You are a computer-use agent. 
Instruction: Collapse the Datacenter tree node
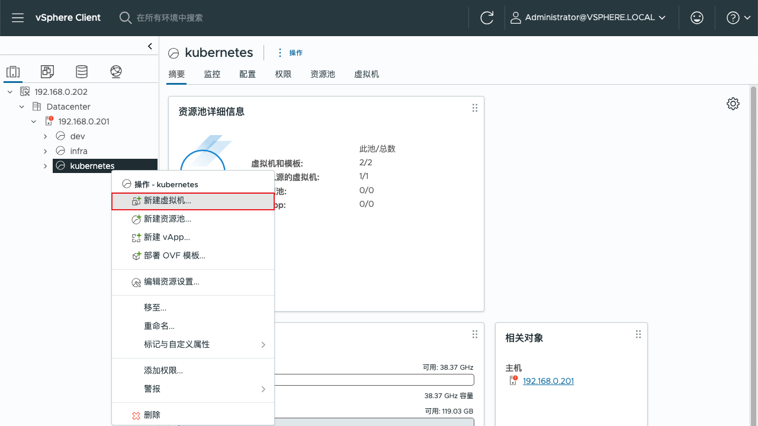pos(22,107)
